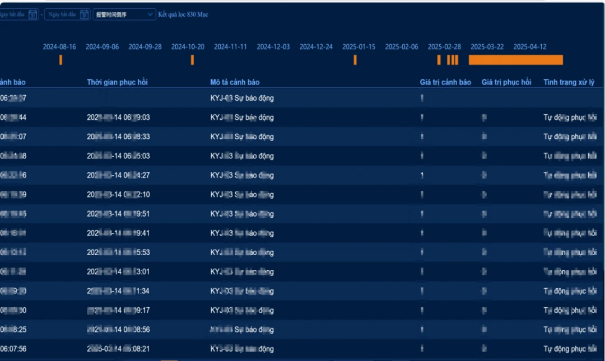Focus the date input next to the sort dropdown
Image resolution: width=605 pixels, height=361 pixels.
point(67,15)
